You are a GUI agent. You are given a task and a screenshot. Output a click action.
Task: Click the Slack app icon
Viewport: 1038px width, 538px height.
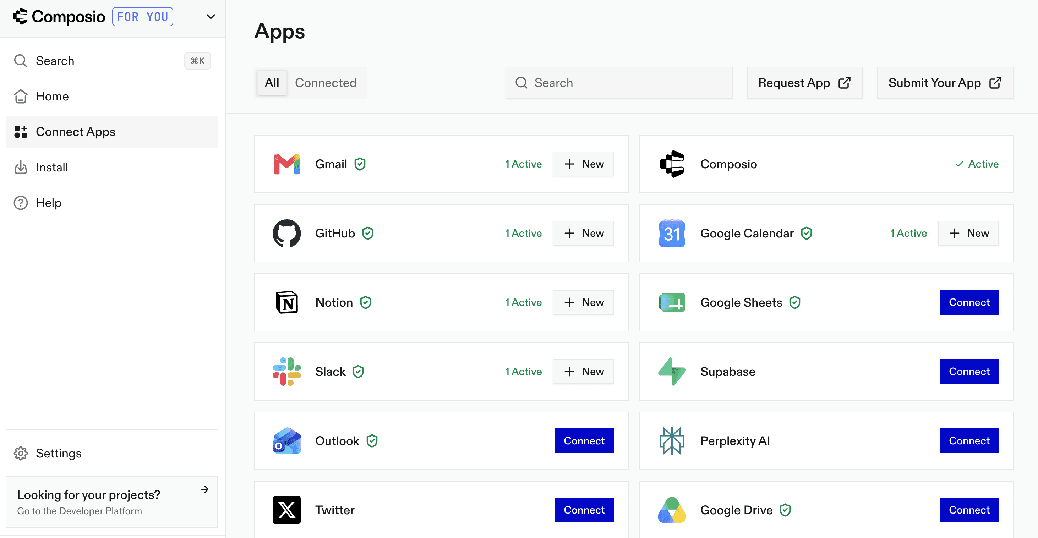[x=286, y=372]
